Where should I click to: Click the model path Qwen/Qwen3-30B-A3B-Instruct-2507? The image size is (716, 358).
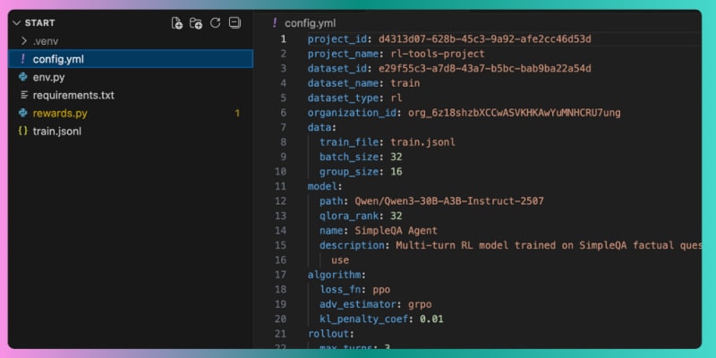(x=449, y=200)
